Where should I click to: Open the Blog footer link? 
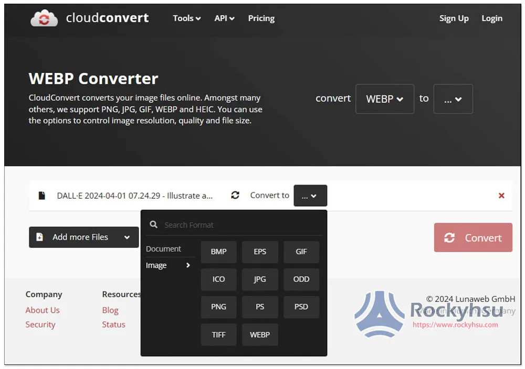point(110,310)
